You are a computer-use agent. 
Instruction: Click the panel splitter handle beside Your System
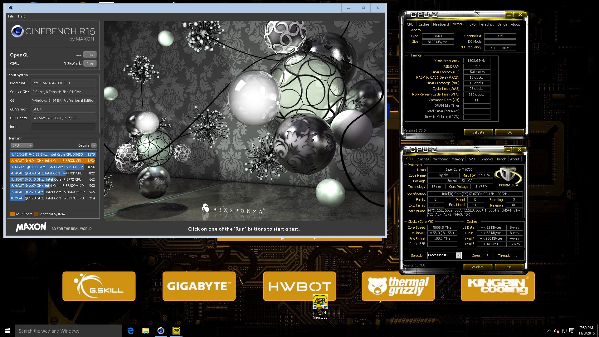click(x=102, y=127)
